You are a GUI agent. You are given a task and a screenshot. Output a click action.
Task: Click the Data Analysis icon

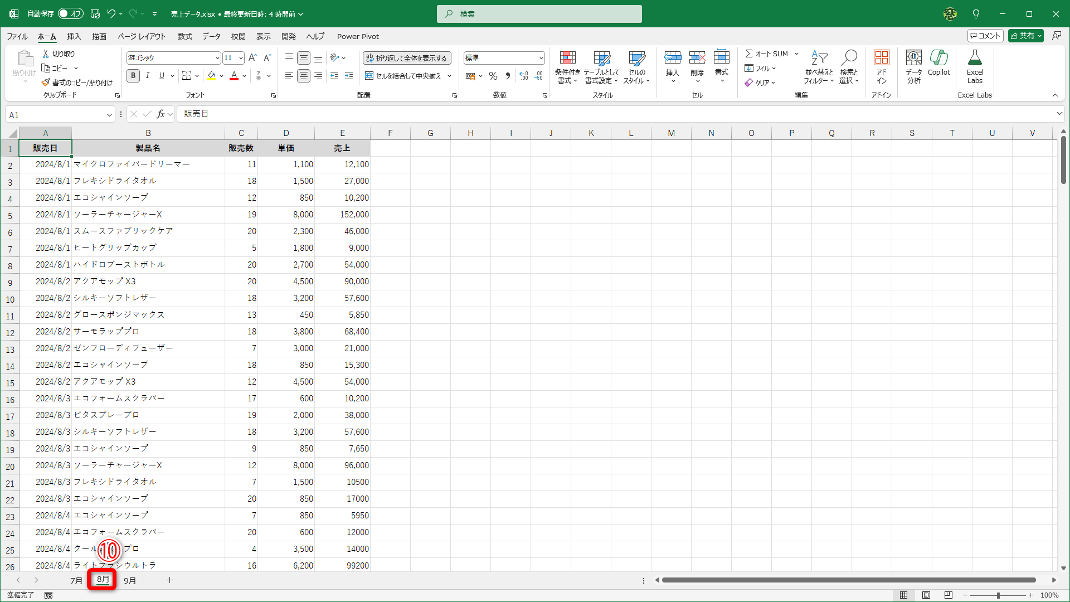point(913,58)
